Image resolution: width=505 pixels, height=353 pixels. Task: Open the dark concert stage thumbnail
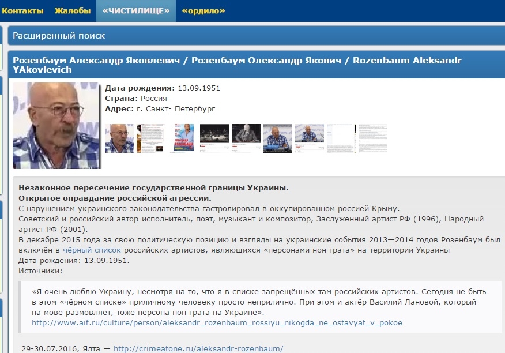(214, 138)
